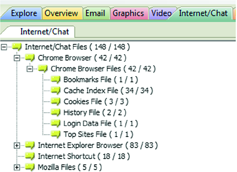Image resolution: width=237 pixels, height=172 pixels.
Task: Select 'Internet/Chat Files ( 148 / 148 )'
Action: (77, 47)
